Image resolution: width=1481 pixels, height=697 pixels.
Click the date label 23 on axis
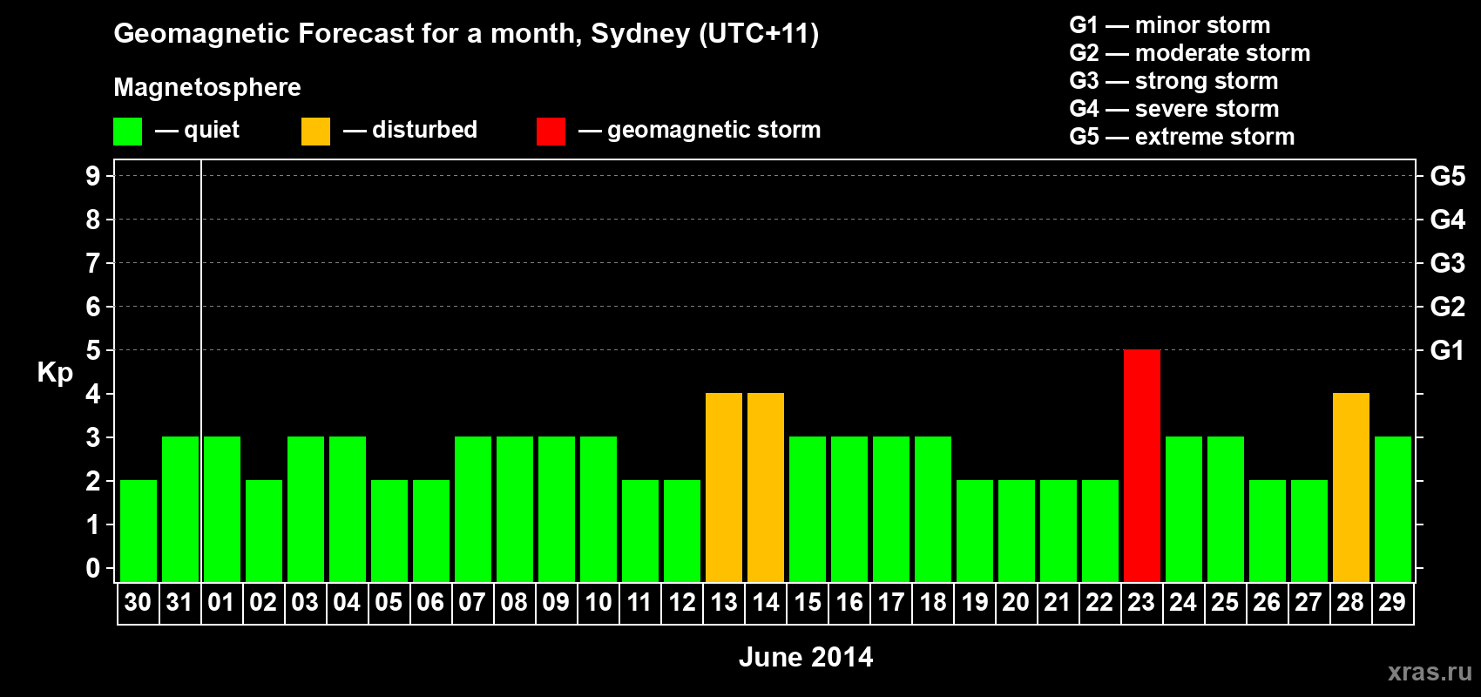(x=1141, y=602)
